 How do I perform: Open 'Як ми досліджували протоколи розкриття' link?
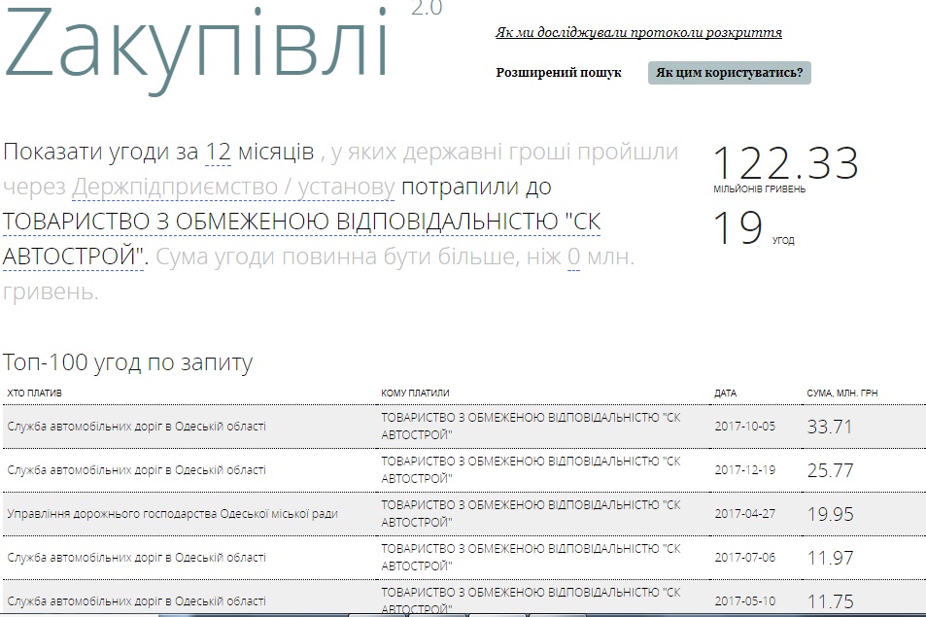click(x=638, y=32)
